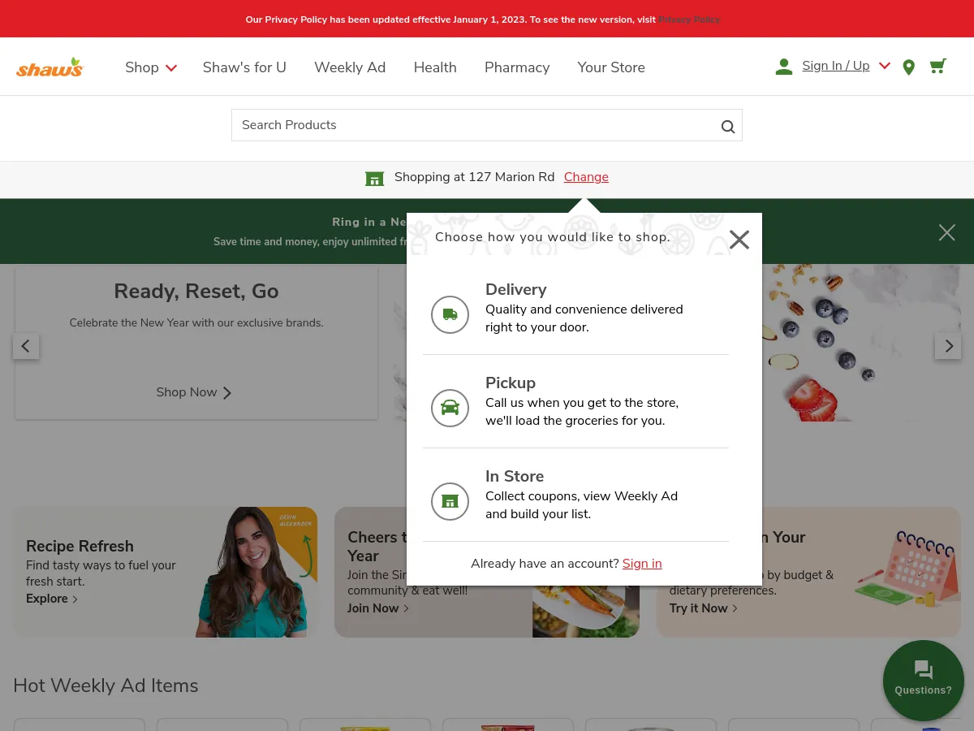The height and width of the screenshot is (731, 974).
Task: Select the Pickup car icon
Action: 450,408
